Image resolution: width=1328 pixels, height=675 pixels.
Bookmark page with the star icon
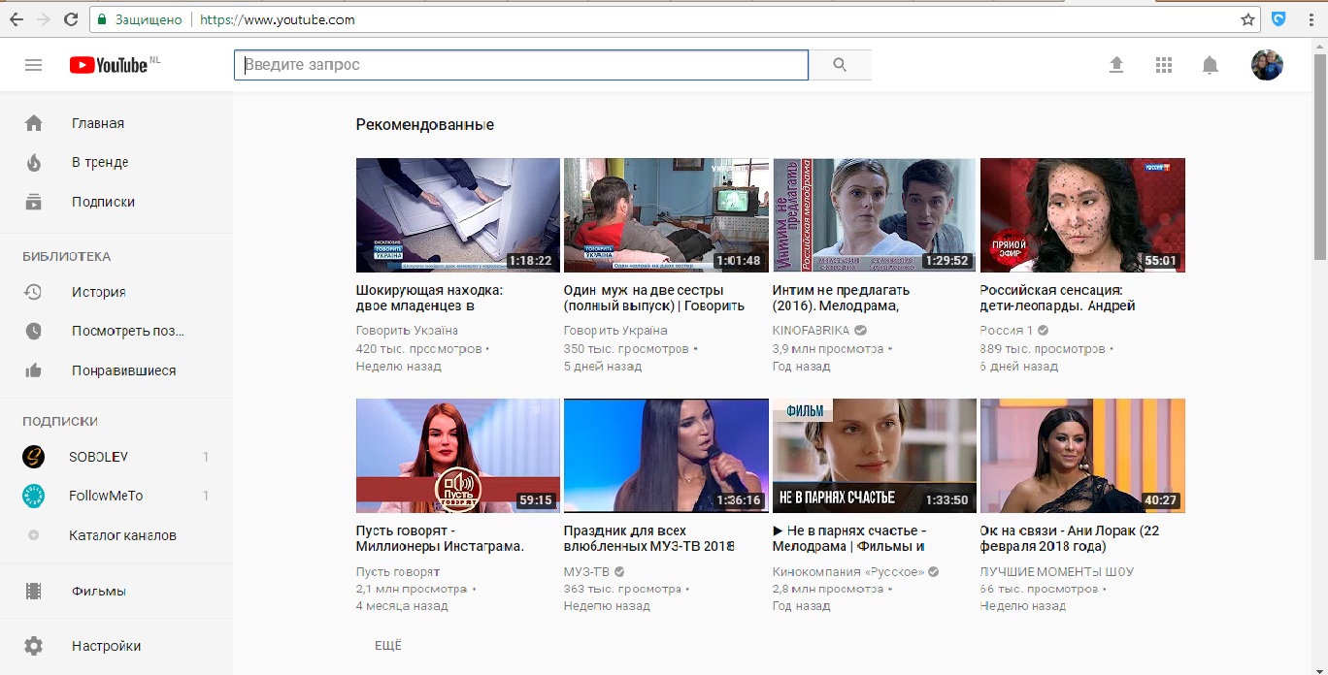click(x=1247, y=19)
